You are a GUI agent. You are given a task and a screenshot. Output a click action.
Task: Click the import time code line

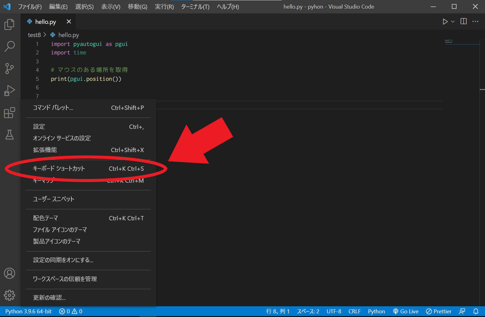pyautogui.click(x=68, y=53)
